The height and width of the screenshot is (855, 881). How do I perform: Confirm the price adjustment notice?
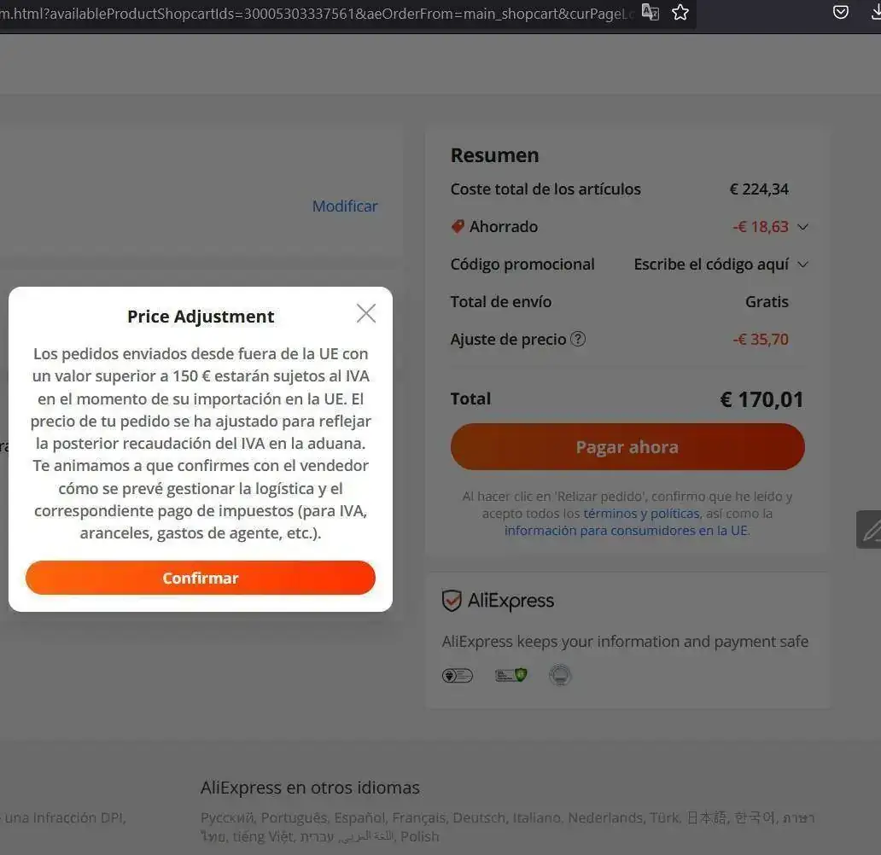201,578
